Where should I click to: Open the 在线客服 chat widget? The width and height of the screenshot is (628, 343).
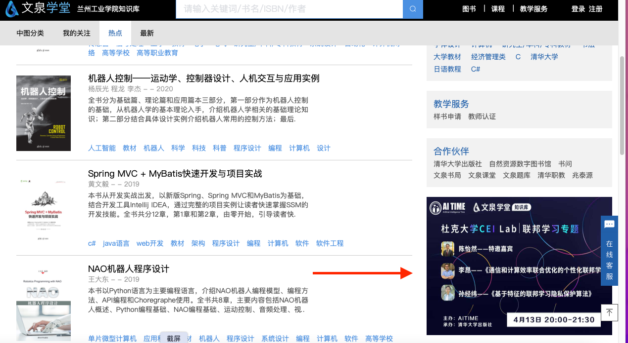pos(609,251)
